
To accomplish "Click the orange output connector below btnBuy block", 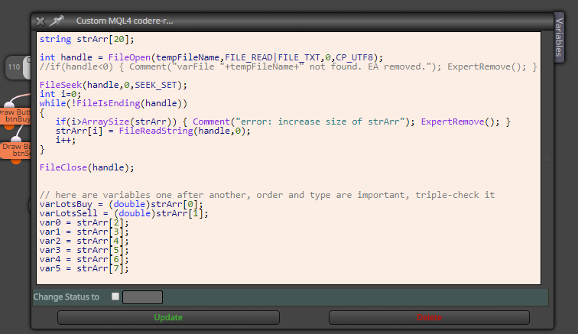I will point(9,126).
